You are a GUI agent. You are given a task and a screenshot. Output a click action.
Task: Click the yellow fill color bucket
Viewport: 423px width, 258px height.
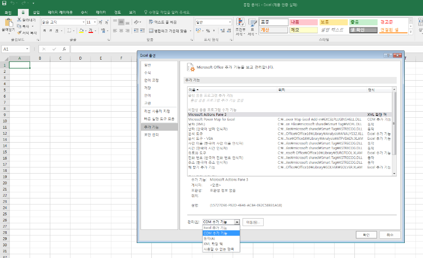(x=81, y=30)
